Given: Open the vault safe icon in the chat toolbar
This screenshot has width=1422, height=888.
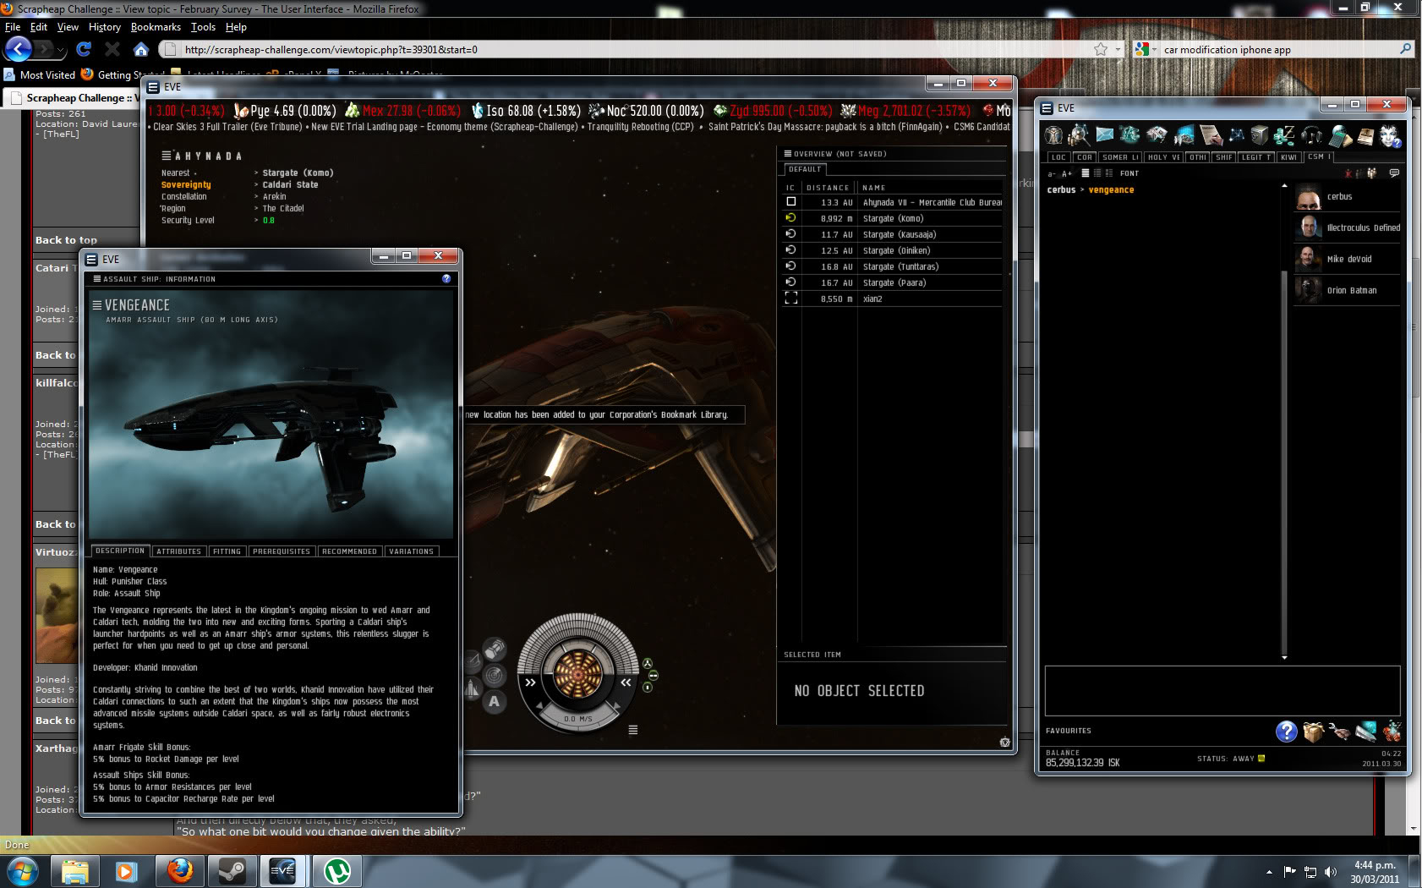Looking at the screenshot, I should pyautogui.click(x=1260, y=135).
